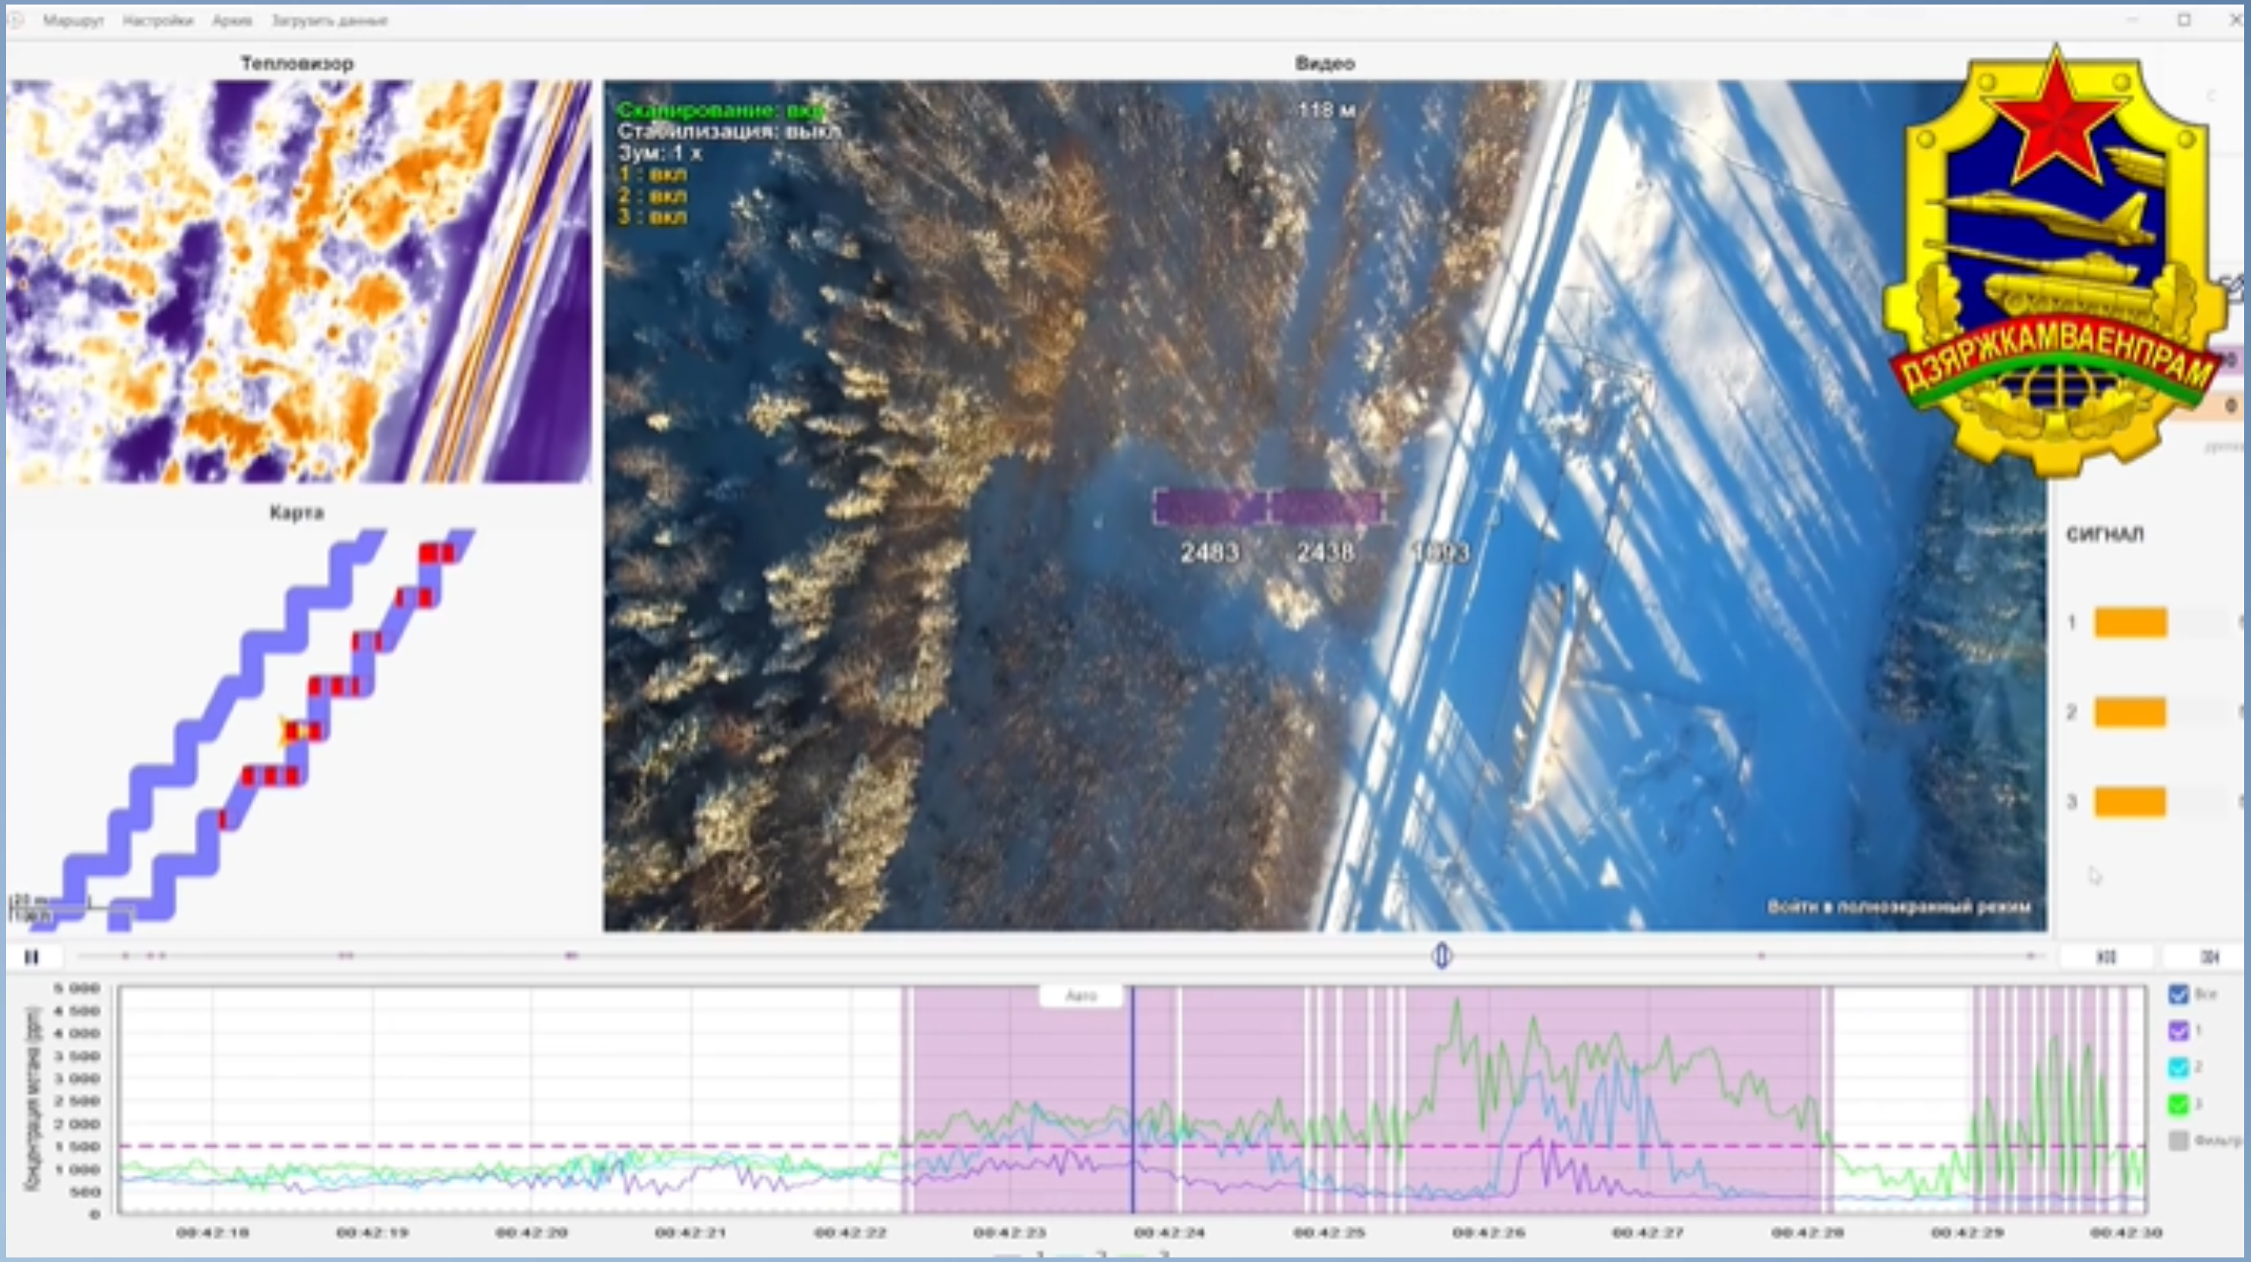Viewport: 2251px width, 1262px height.
Task: Open the Архив menu
Action: [232, 20]
